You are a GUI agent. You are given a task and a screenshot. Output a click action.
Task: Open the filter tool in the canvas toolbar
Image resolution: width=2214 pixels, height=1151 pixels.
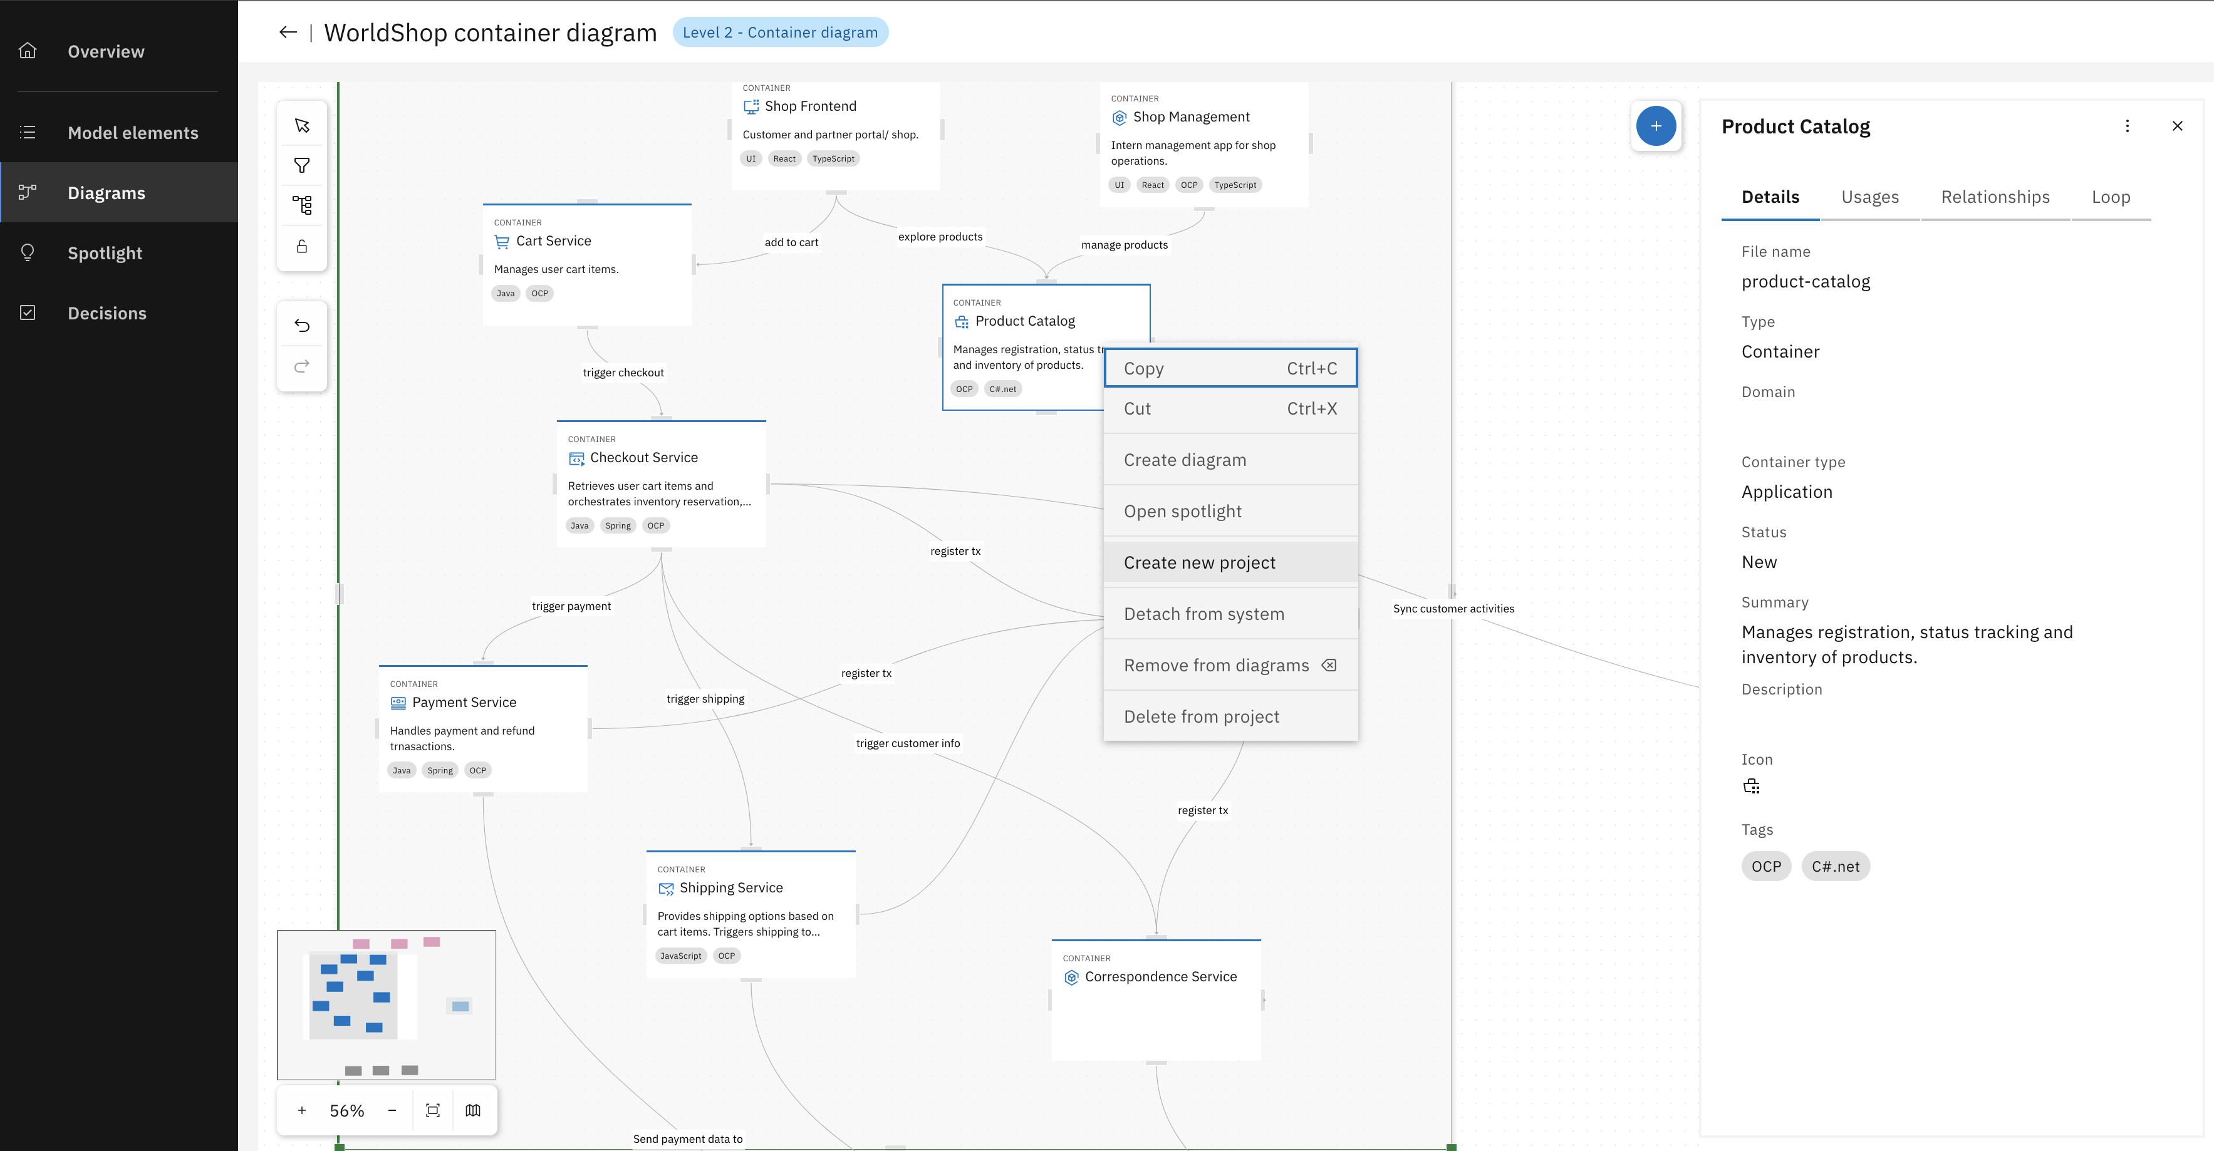pos(302,165)
